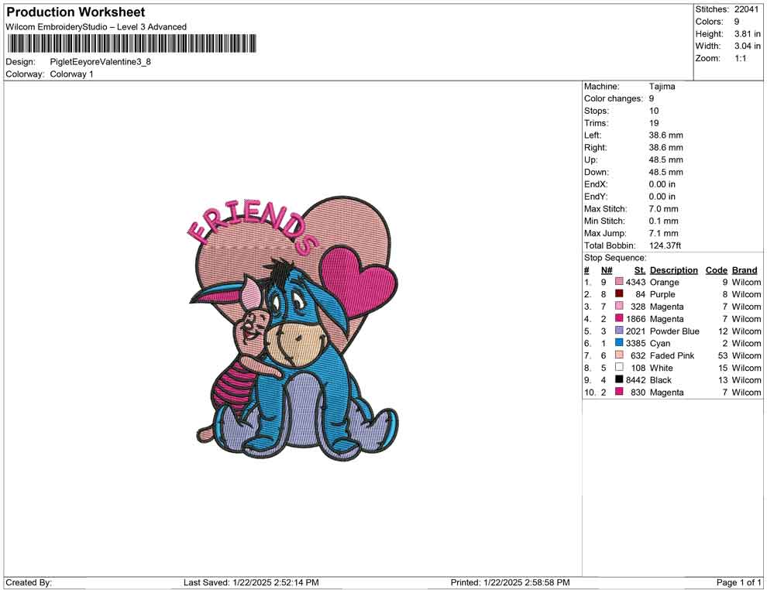Click the orange swatch in stop 1

tap(619, 282)
